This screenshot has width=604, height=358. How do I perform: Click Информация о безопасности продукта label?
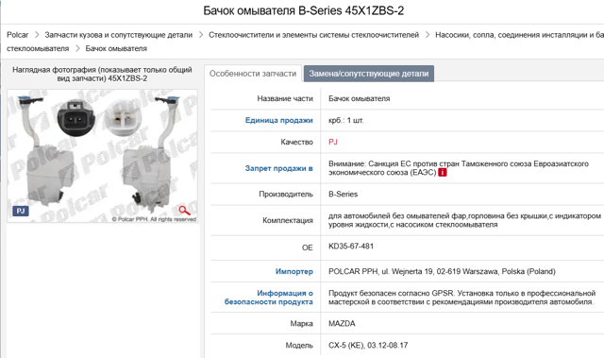268,298
